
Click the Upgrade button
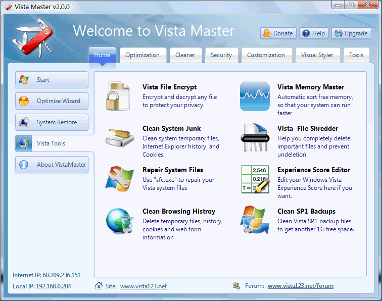pyautogui.click(x=351, y=33)
